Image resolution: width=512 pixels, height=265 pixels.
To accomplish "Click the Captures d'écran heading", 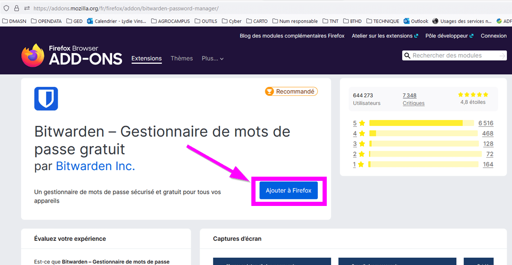I will tap(237, 238).
